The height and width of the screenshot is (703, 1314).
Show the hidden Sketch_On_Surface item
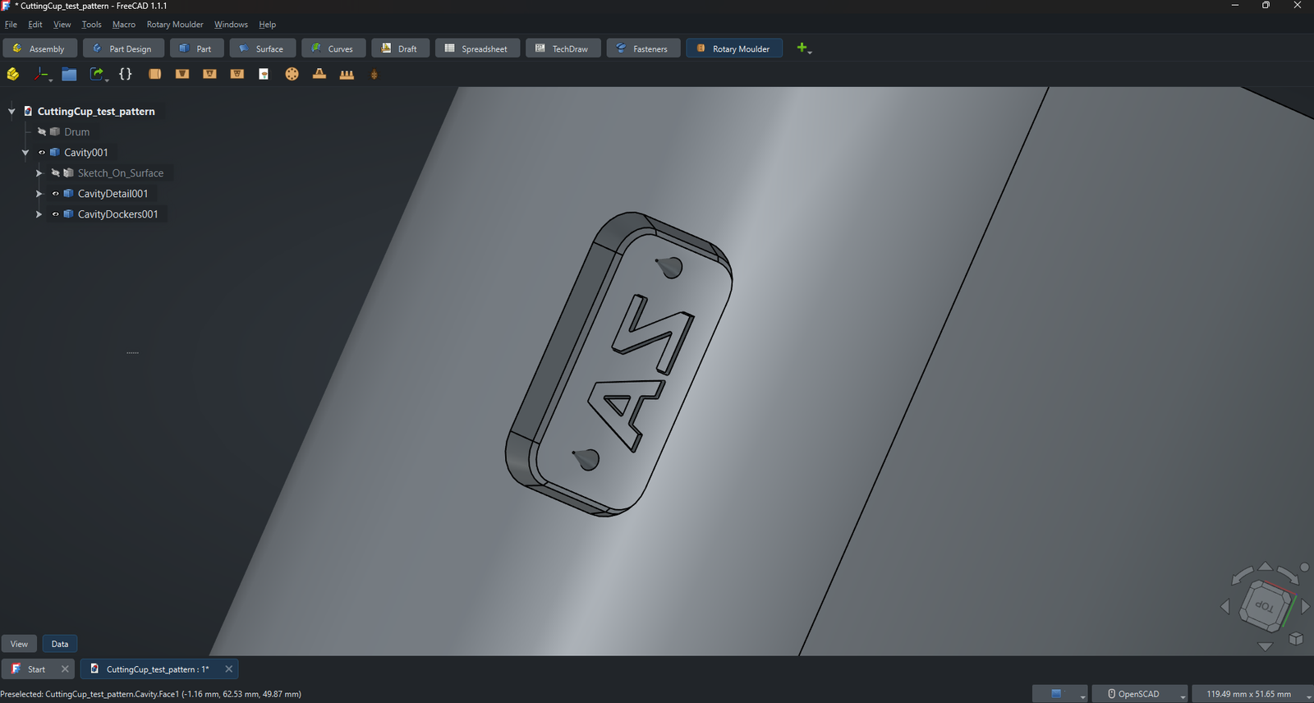pos(56,173)
